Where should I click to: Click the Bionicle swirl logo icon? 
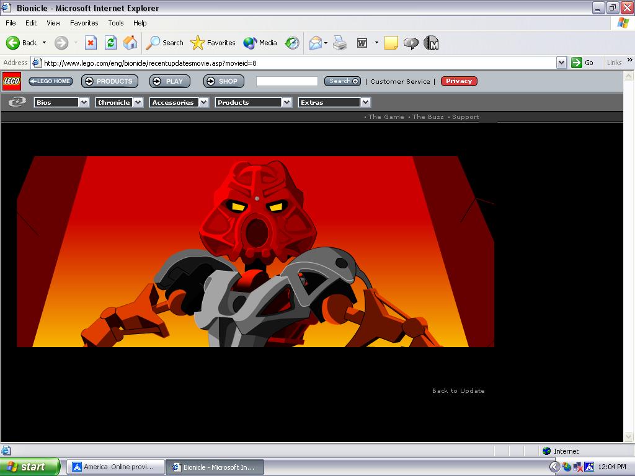pos(17,102)
